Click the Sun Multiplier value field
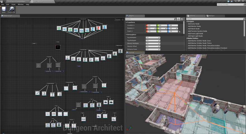This screenshot has width=246, height=134. coord(153,38)
